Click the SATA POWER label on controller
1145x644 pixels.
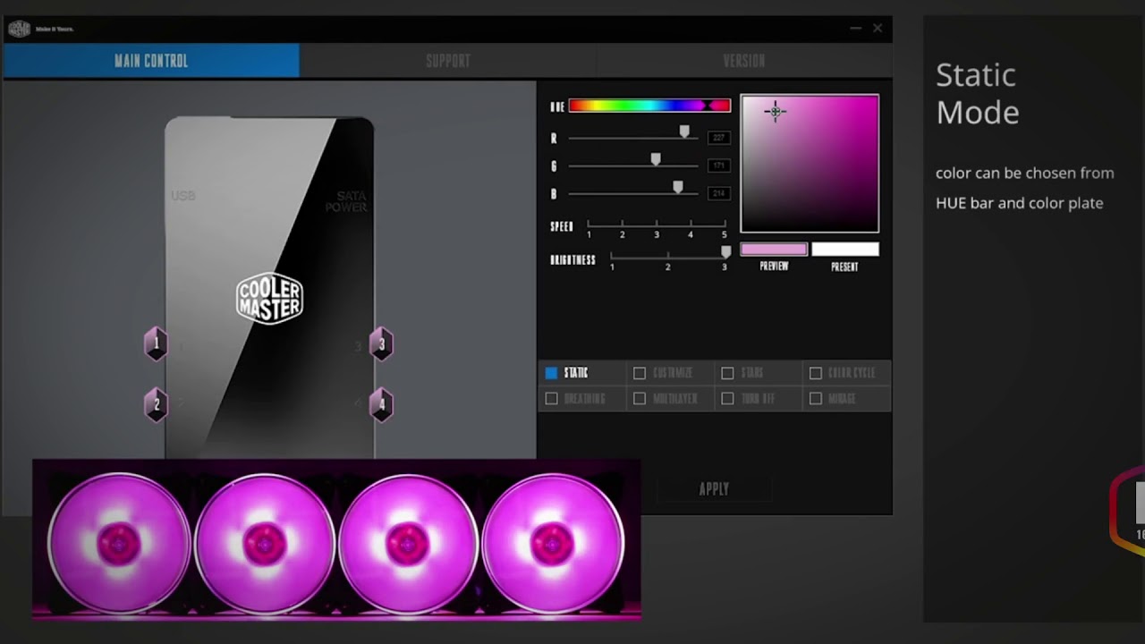point(346,201)
